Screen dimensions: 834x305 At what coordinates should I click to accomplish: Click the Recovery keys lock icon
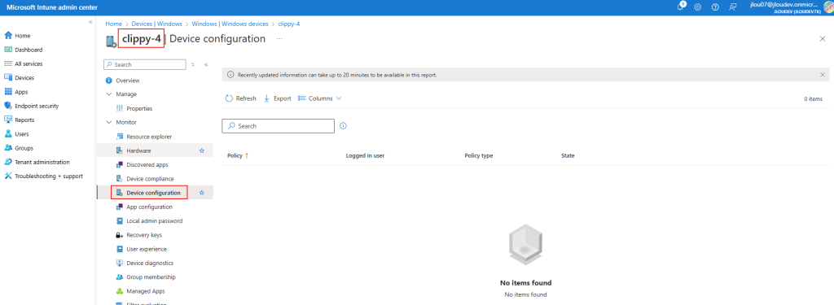tap(120, 235)
